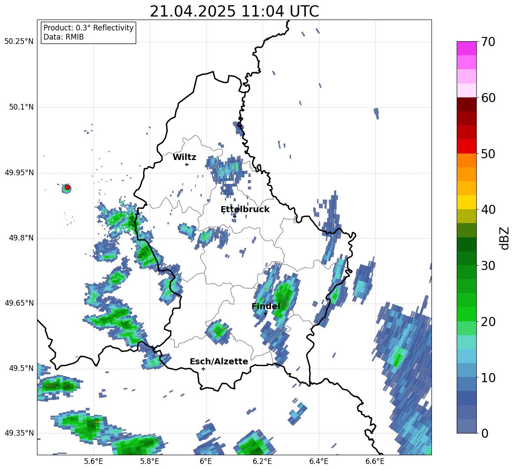Click the magenta top colorbar swatch

pyautogui.click(x=467, y=49)
